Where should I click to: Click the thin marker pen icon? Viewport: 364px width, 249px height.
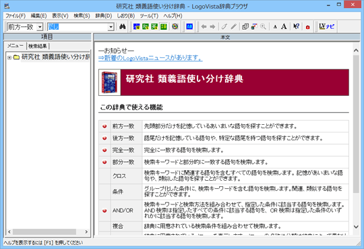tap(224, 27)
